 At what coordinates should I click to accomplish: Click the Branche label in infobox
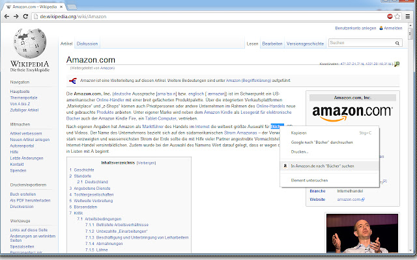[317, 191]
